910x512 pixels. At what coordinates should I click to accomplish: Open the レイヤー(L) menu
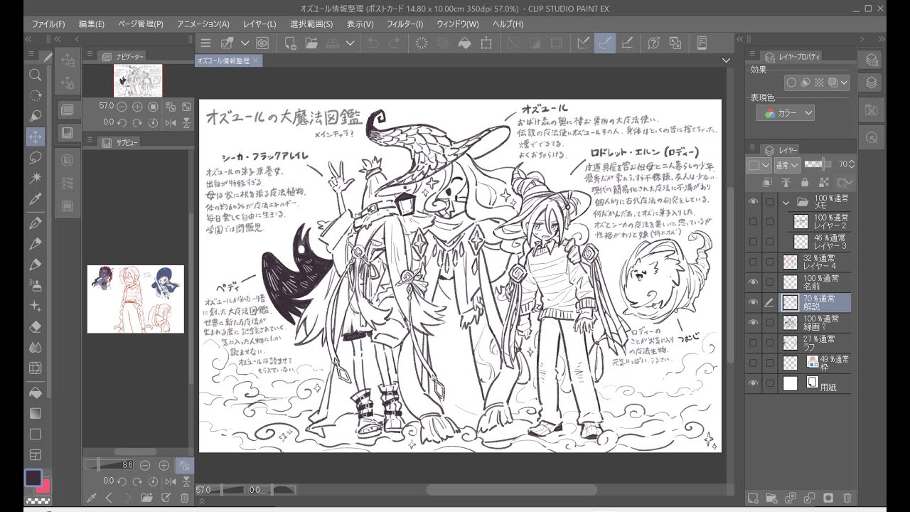pos(259,23)
